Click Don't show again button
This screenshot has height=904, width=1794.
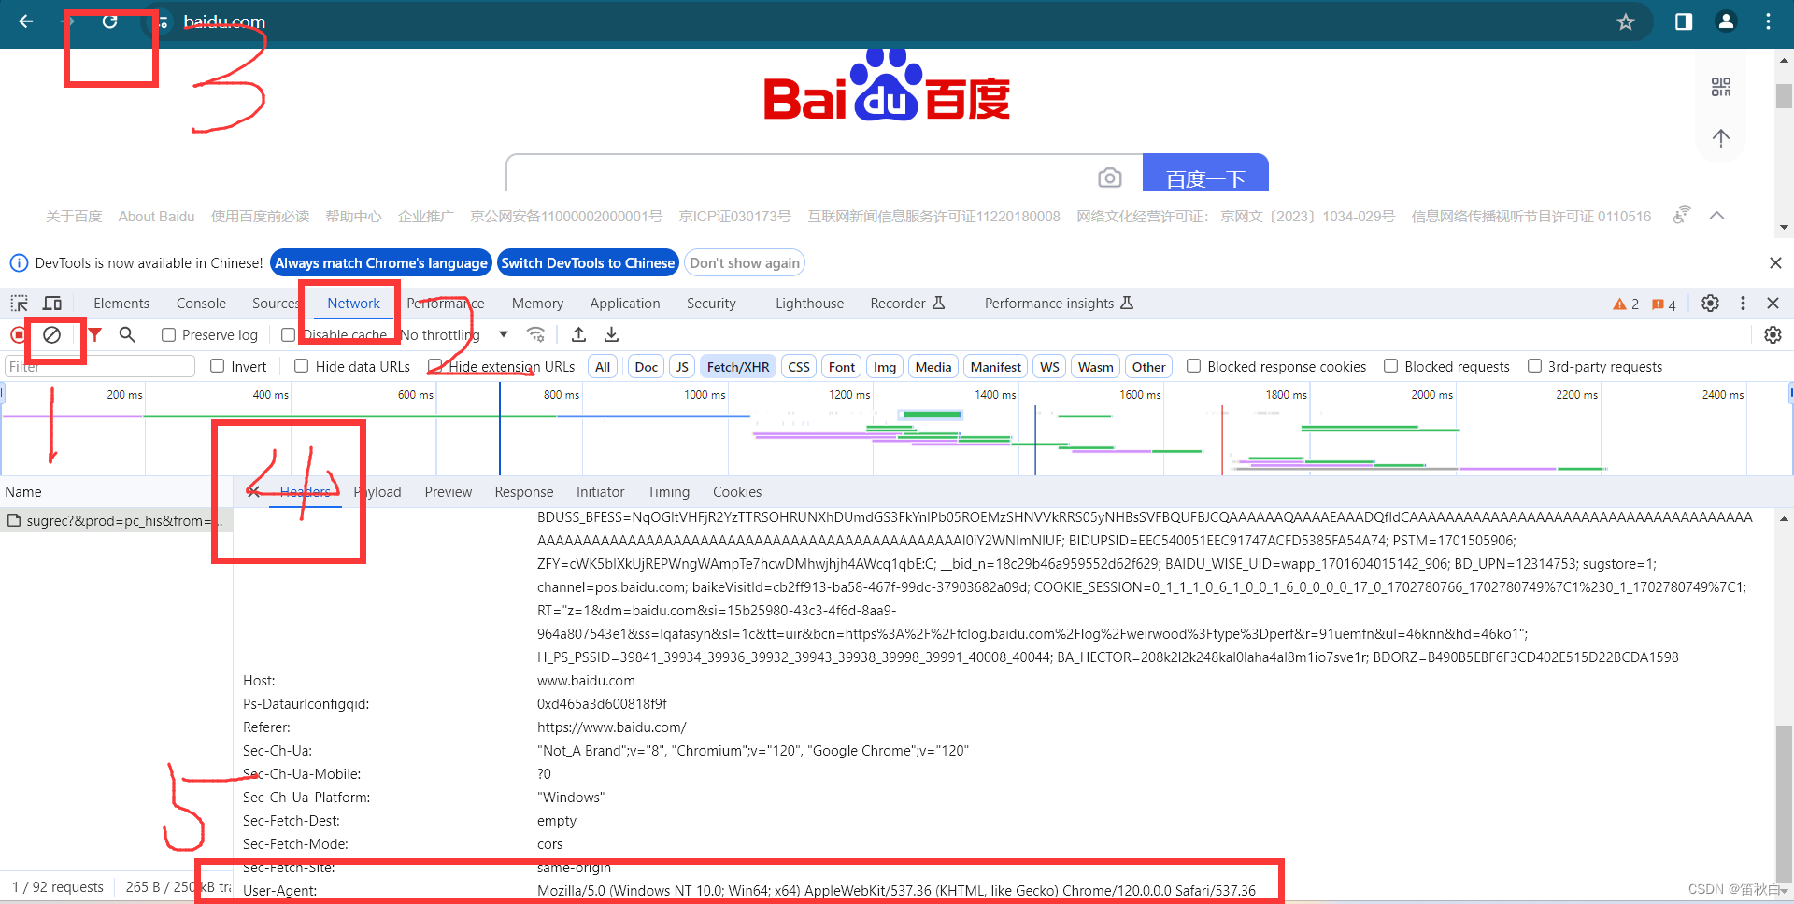click(745, 263)
